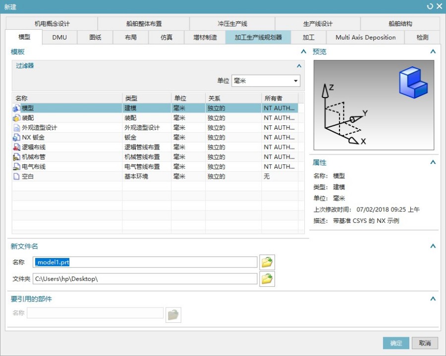The width and height of the screenshot is (446, 356).
Task: Confirm with the 确定 button
Action: 395,343
